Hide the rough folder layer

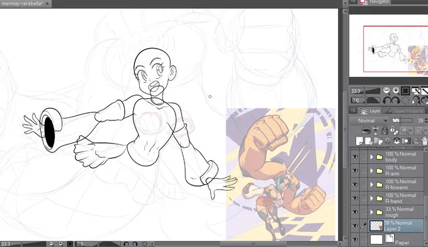(355, 212)
